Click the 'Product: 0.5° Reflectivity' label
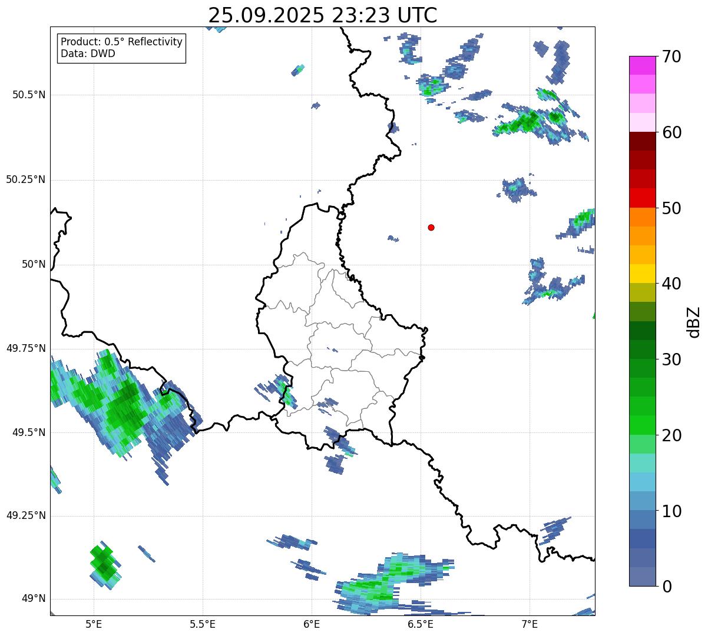This screenshot has width=708, height=636. pyautogui.click(x=121, y=42)
